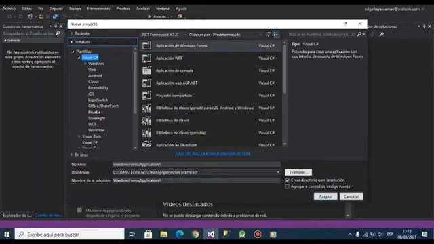Viewport: 434px width, 244px height.
Task: Click the Nombre de la solución field
Action: click(196, 180)
